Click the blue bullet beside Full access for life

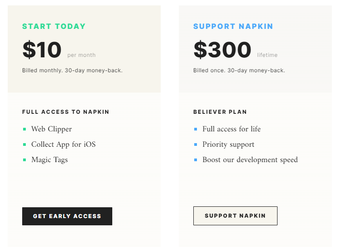[196, 129]
